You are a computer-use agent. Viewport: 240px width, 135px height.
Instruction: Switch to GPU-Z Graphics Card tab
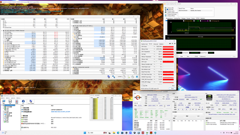pyautogui.click(x=144, y=44)
